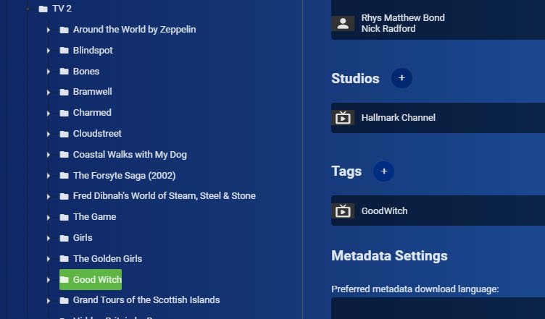Click the TV 2 folder icon

(43, 9)
